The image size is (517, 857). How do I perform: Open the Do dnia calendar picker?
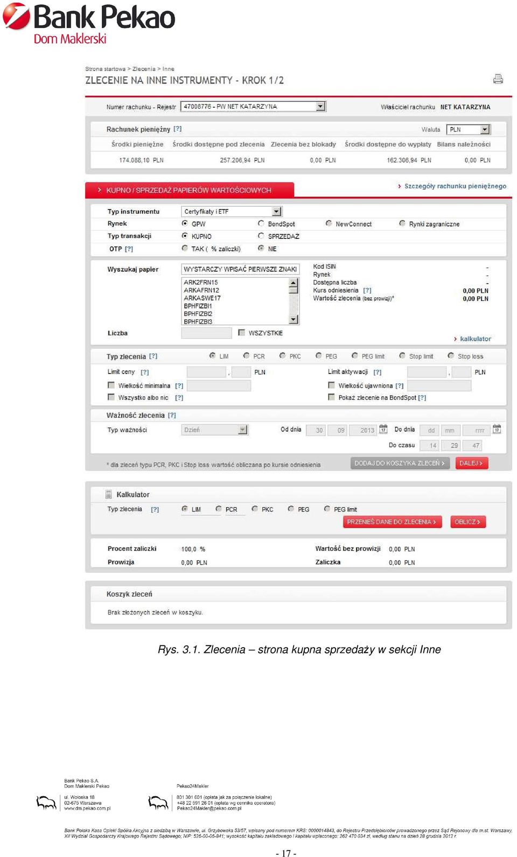(x=497, y=429)
